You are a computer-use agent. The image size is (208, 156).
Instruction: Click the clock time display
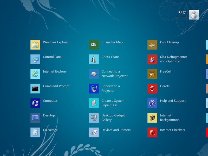(181, 16)
